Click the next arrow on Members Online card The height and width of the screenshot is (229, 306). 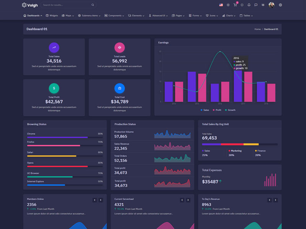tap(100, 200)
